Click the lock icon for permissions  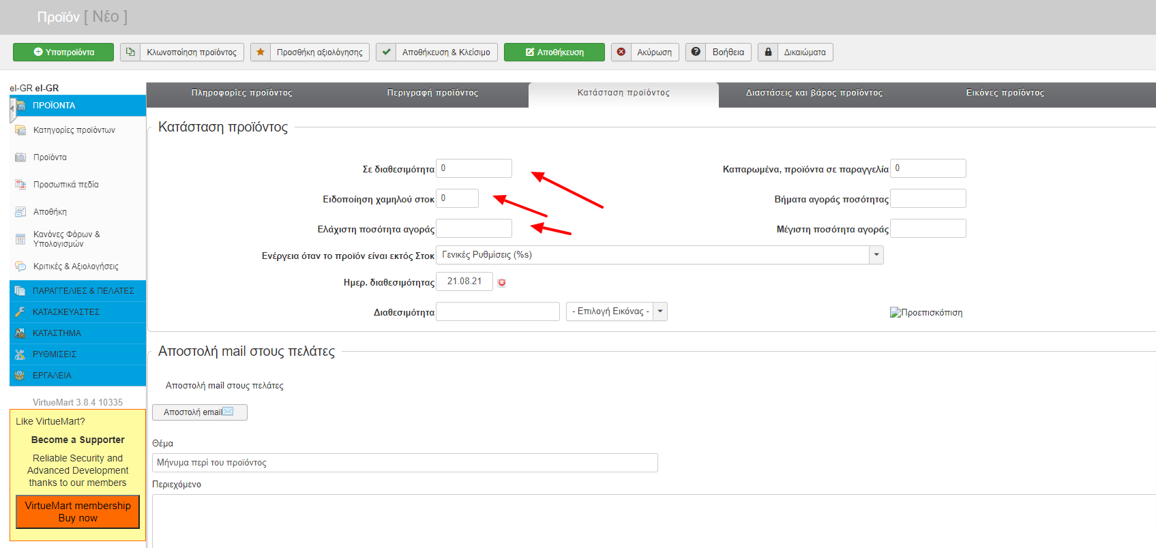[768, 52]
